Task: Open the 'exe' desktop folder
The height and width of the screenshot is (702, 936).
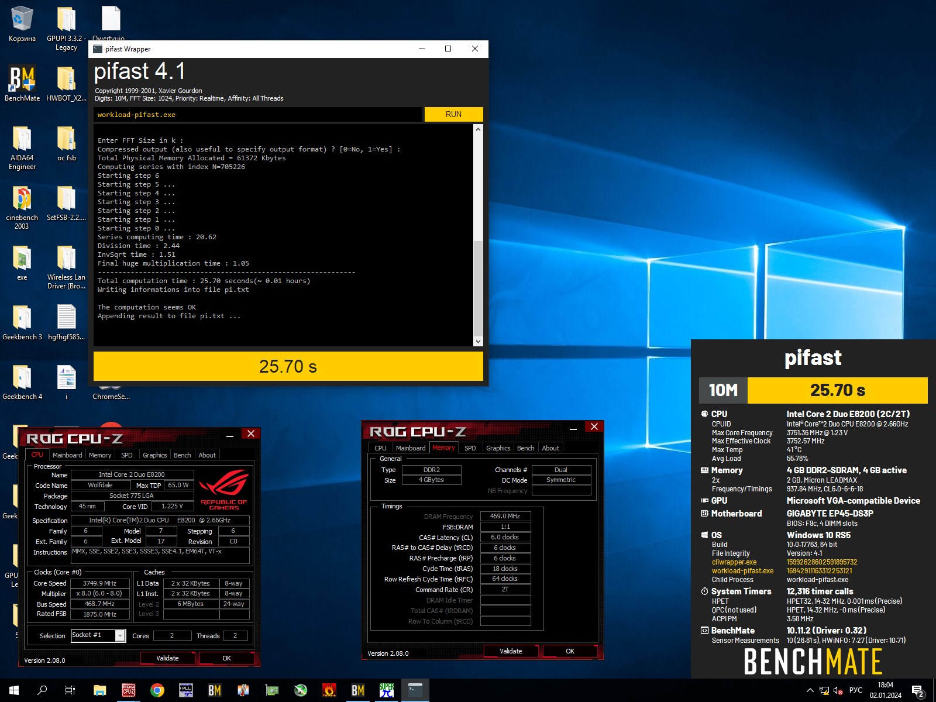Action: [22, 263]
